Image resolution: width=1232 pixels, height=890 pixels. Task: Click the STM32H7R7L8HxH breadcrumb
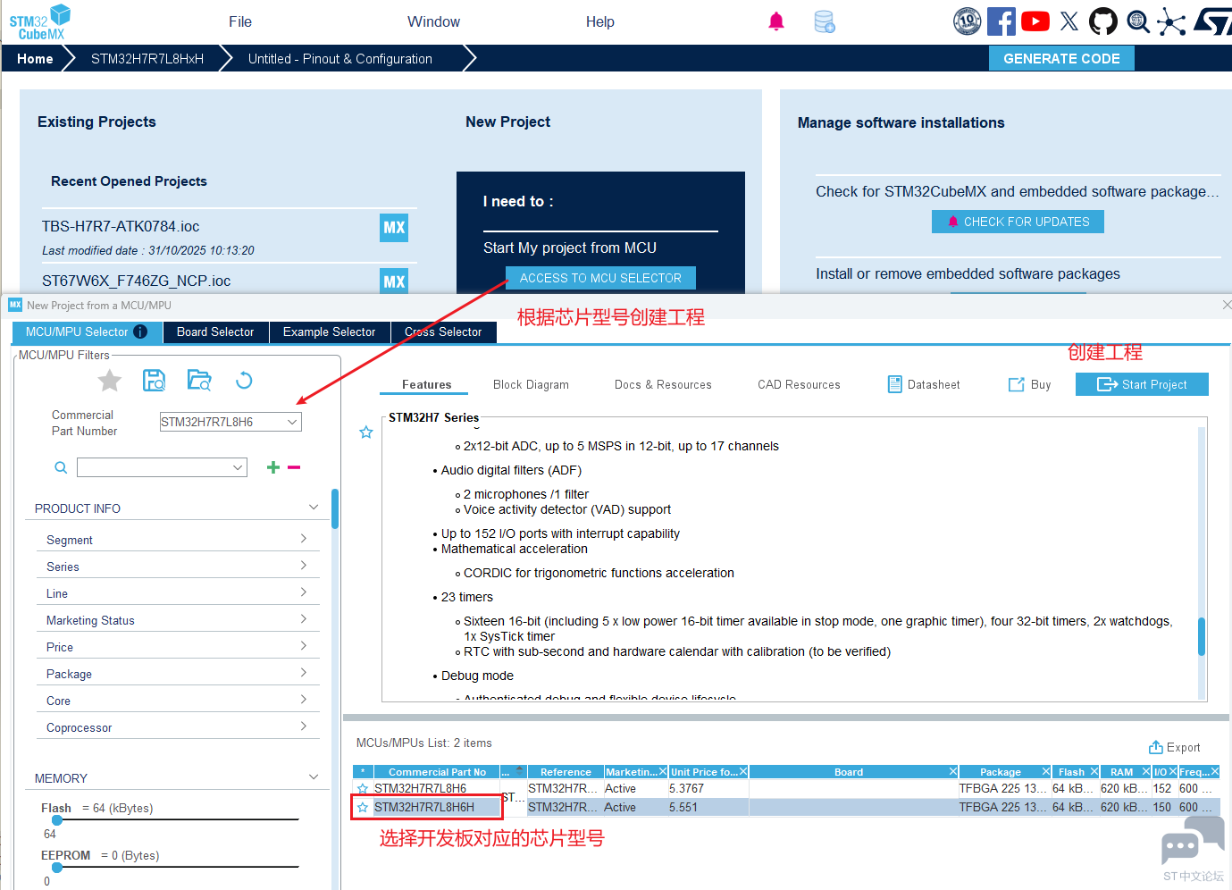[147, 59]
